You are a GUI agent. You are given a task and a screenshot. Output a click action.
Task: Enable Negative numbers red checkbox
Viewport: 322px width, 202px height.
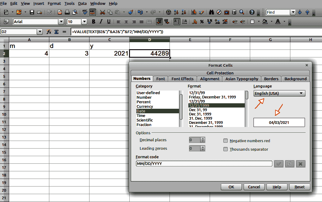[x=226, y=141]
